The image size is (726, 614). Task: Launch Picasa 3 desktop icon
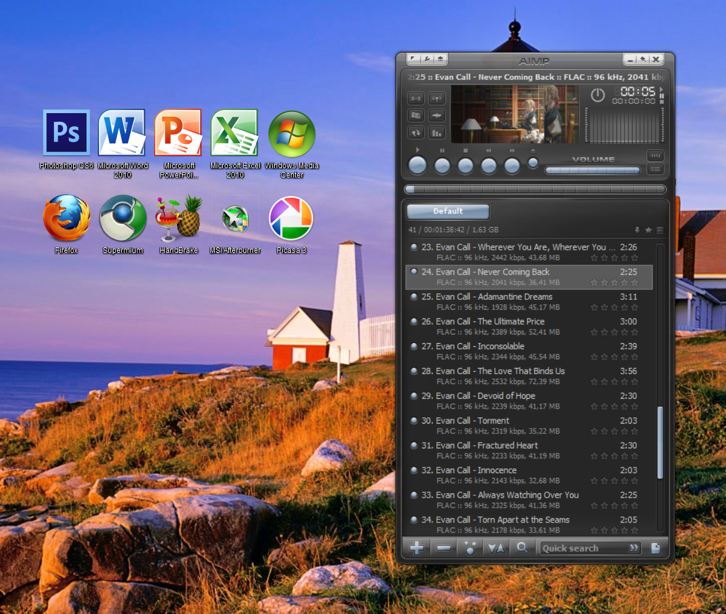point(292,224)
